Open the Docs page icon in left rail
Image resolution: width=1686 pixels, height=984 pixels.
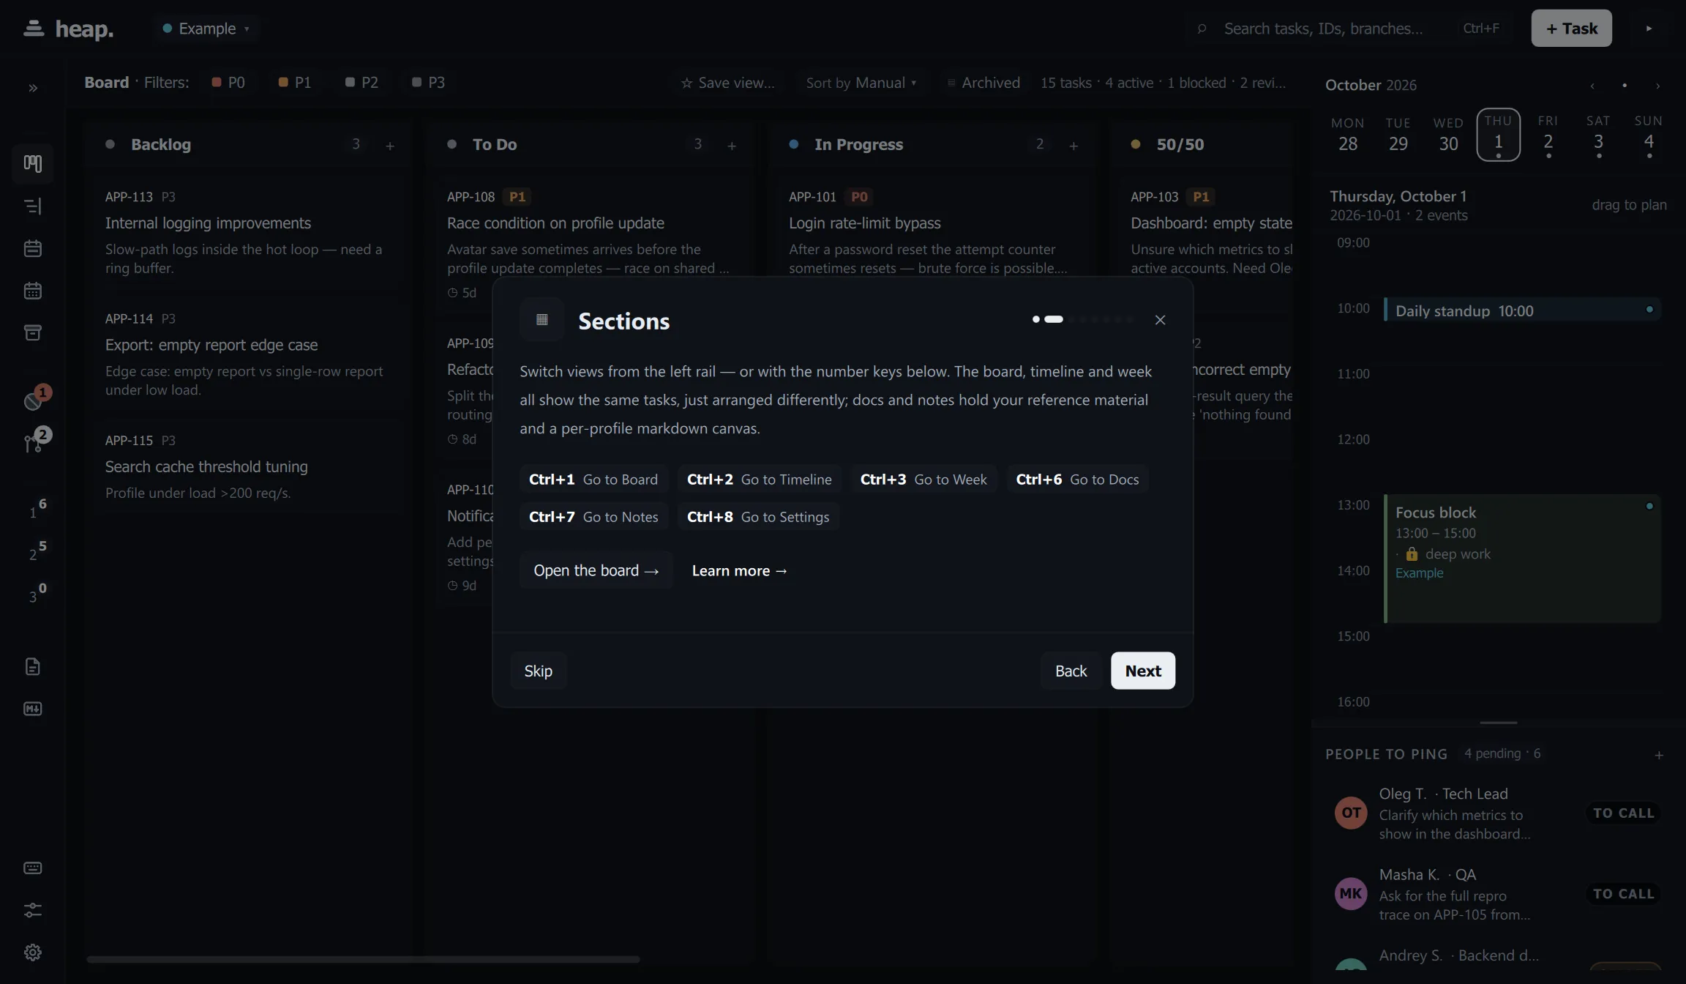tap(33, 666)
